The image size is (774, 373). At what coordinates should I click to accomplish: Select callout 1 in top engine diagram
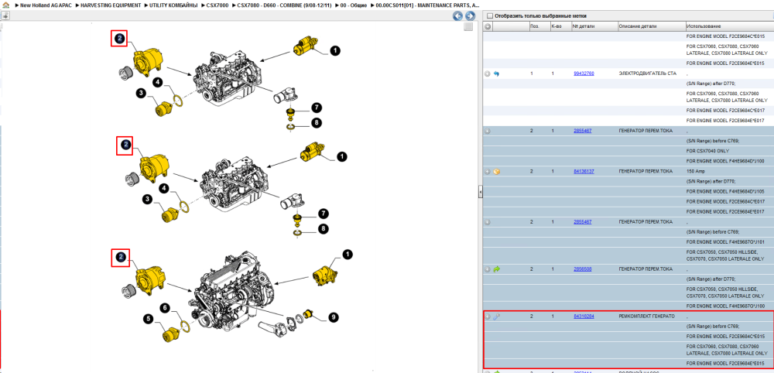tap(334, 50)
